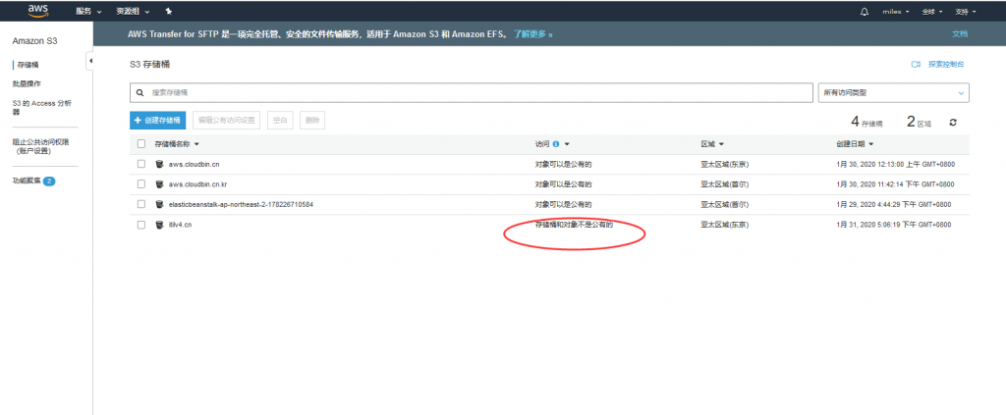
Task: Check the aws.cloudbin.cn.kr row checkbox
Action: coord(141,184)
